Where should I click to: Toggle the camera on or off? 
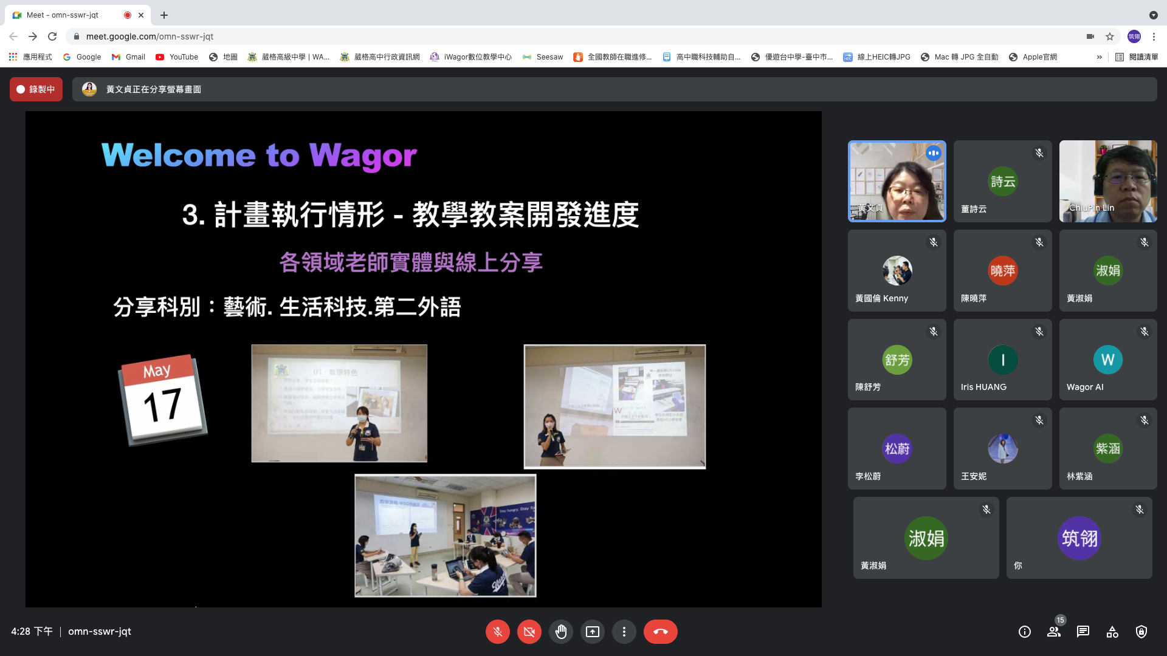(x=529, y=632)
